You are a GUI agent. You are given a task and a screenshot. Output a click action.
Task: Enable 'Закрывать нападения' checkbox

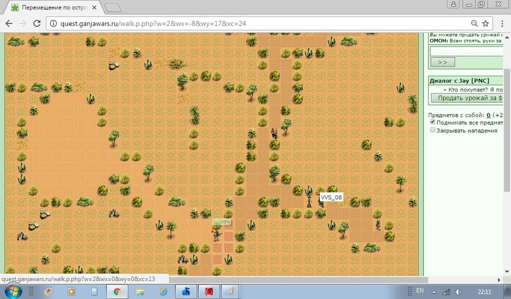(432, 130)
